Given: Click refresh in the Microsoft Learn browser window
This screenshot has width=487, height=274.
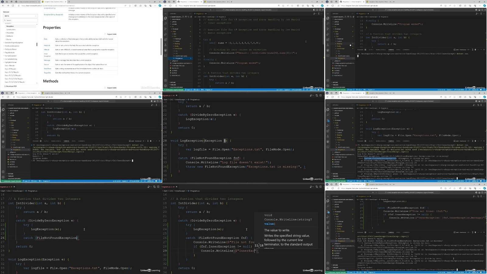Looking at the screenshot, I should [12, 5].
